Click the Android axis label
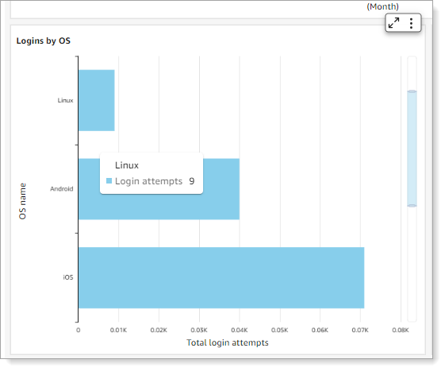The image size is (445, 371). pos(62,189)
